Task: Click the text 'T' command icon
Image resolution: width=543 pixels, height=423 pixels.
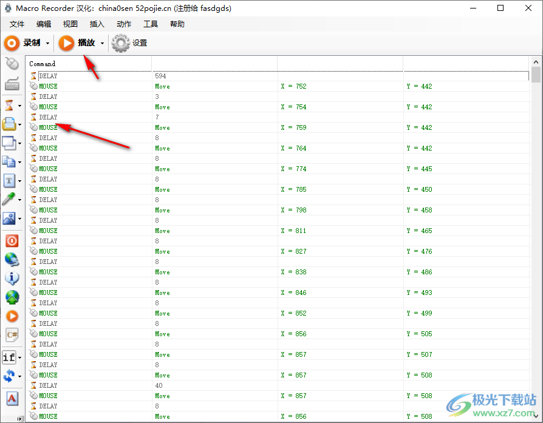Action: pyautogui.click(x=9, y=181)
